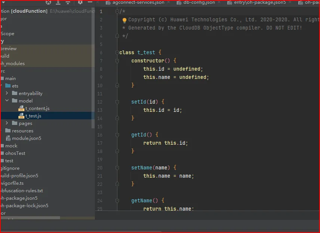The image size is (320, 233).
Task: Click the fold end marker at line 10
Action: (117, 85)
